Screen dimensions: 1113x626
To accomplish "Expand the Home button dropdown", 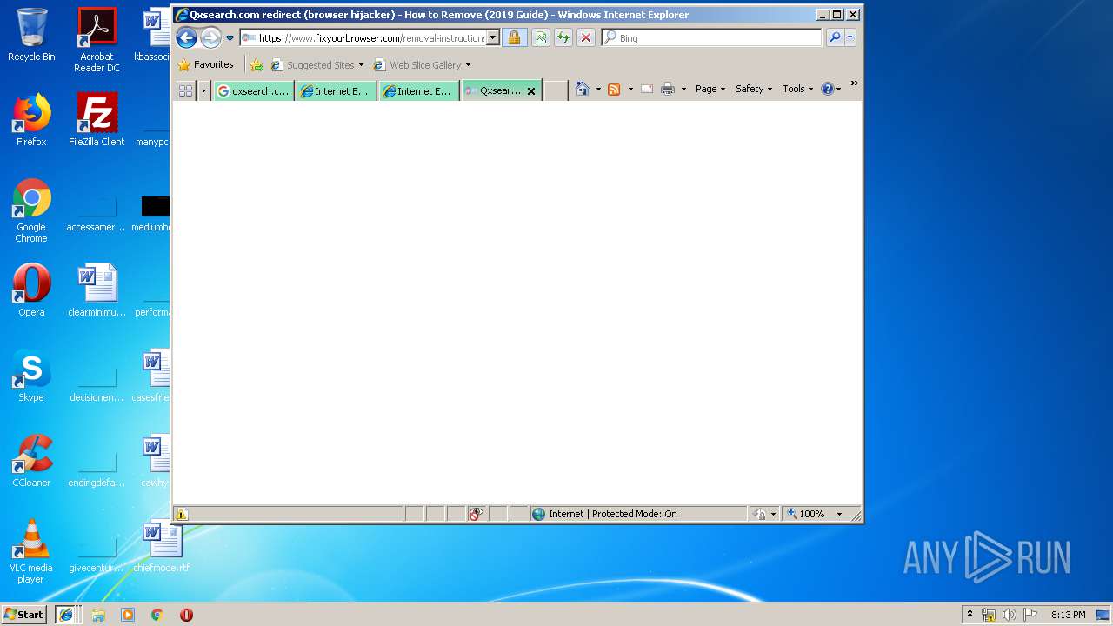I will (598, 89).
